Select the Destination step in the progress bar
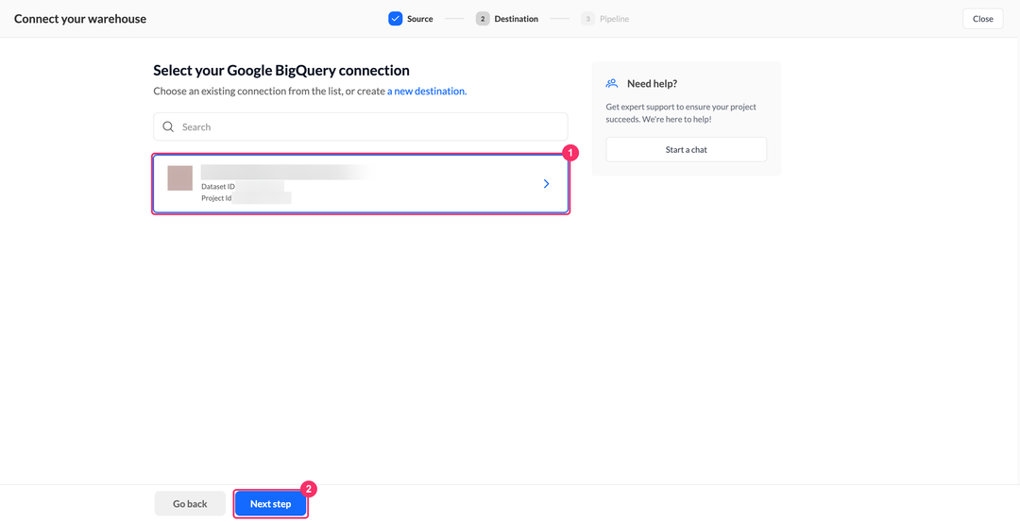 coord(507,19)
